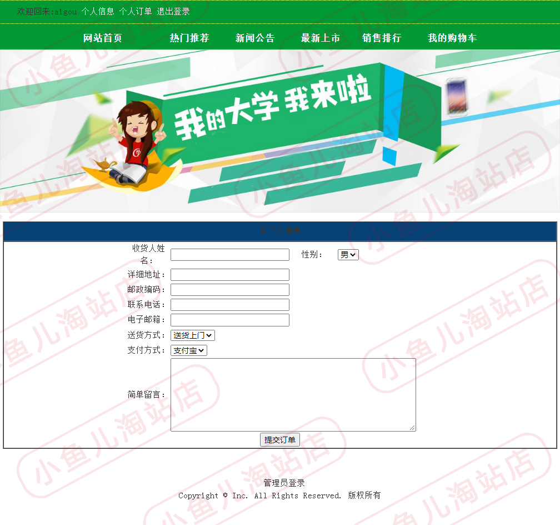Open 新闻公告 navigation item
560x525 pixels.
(255, 38)
